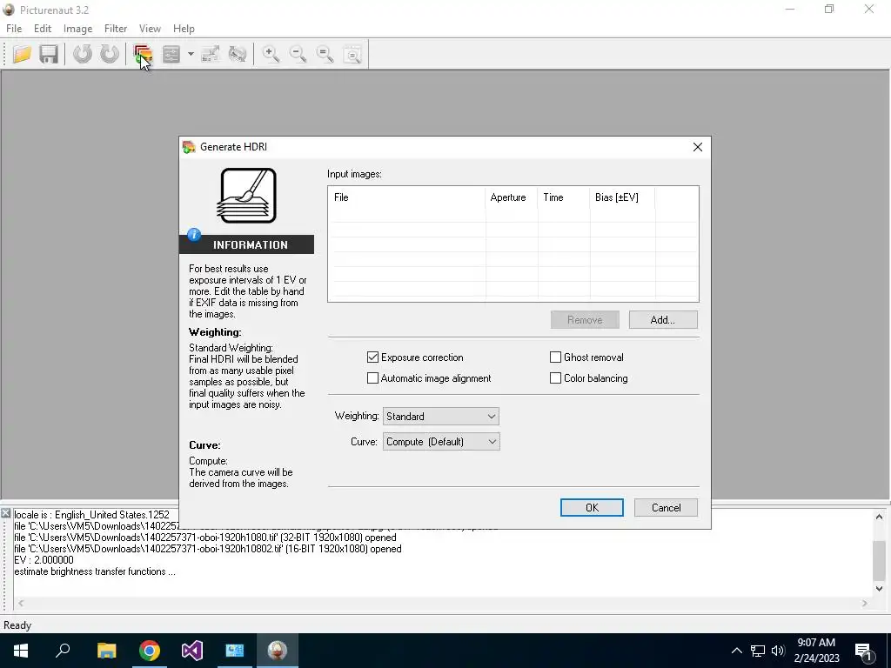Screen dimensions: 891x668
Task: Click the Remove button
Action: (585, 320)
